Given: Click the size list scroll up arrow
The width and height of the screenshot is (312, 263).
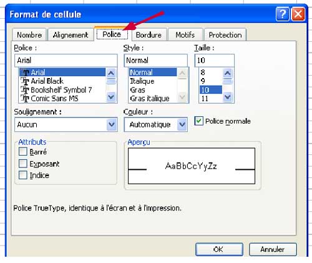Looking at the screenshot, I should tap(228, 73).
